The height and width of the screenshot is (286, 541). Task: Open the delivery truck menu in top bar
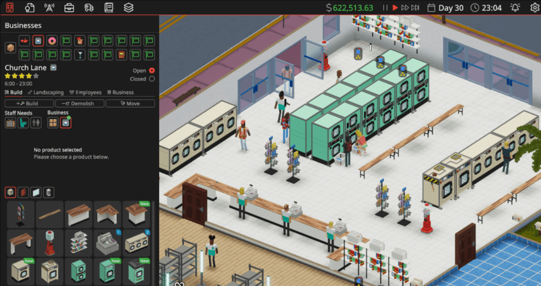[x=89, y=8]
